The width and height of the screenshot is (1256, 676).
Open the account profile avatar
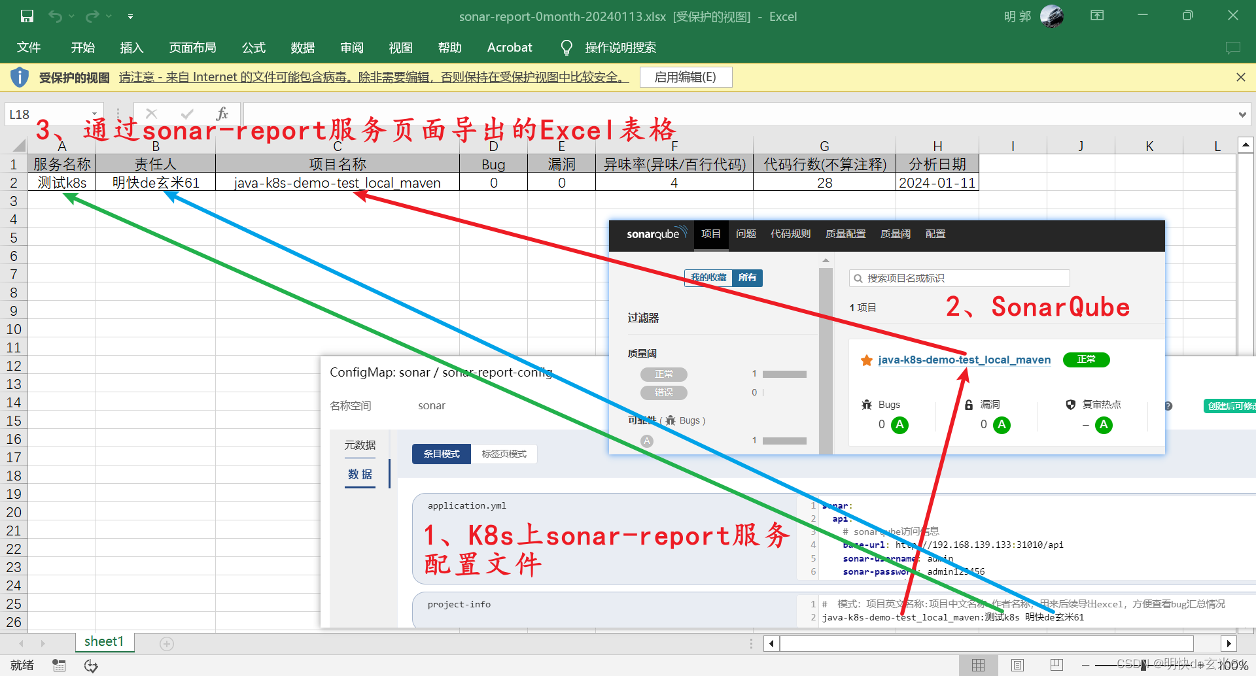[1051, 16]
